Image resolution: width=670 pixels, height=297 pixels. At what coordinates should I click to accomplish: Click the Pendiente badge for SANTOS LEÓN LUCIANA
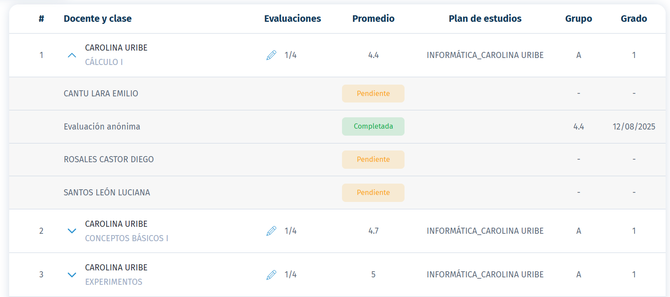373,193
